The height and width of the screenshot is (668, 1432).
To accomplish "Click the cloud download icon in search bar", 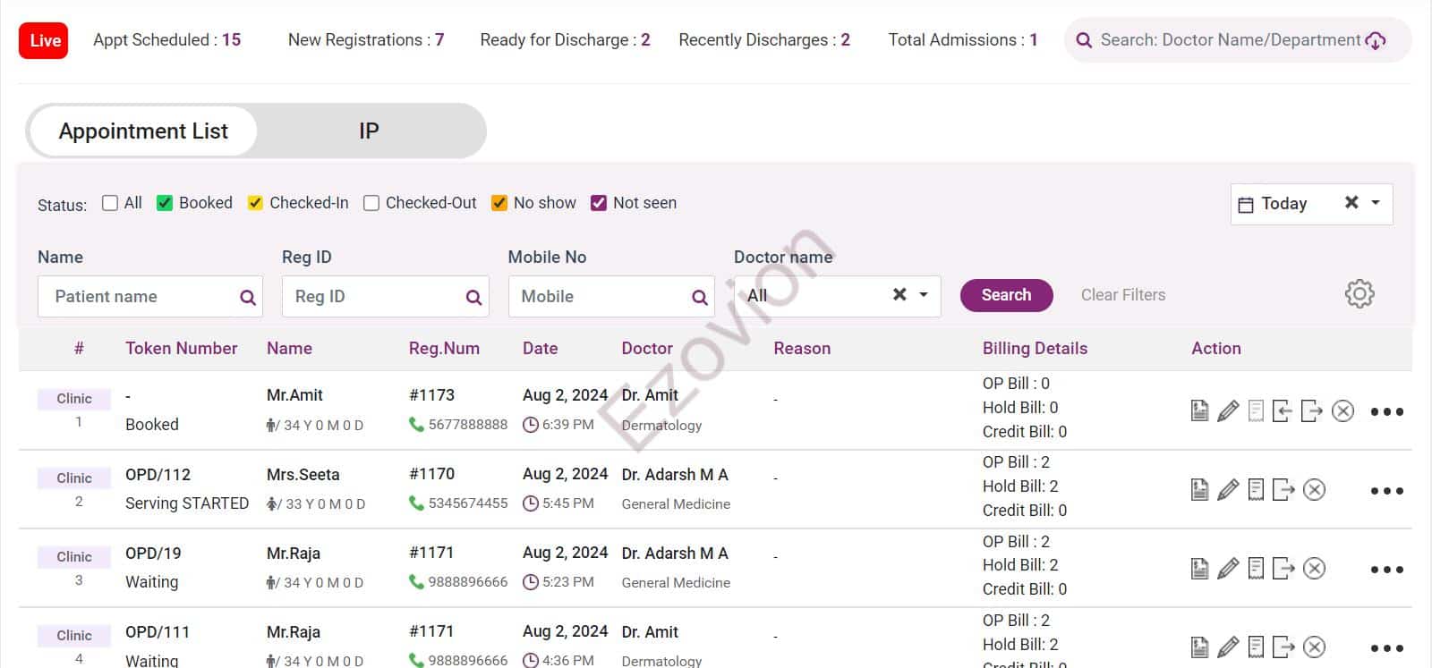I will 1376,41.
